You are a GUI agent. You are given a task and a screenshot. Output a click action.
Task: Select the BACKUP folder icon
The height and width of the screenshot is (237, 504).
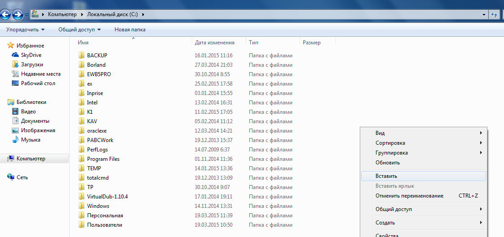pyautogui.click(x=81, y=55)
